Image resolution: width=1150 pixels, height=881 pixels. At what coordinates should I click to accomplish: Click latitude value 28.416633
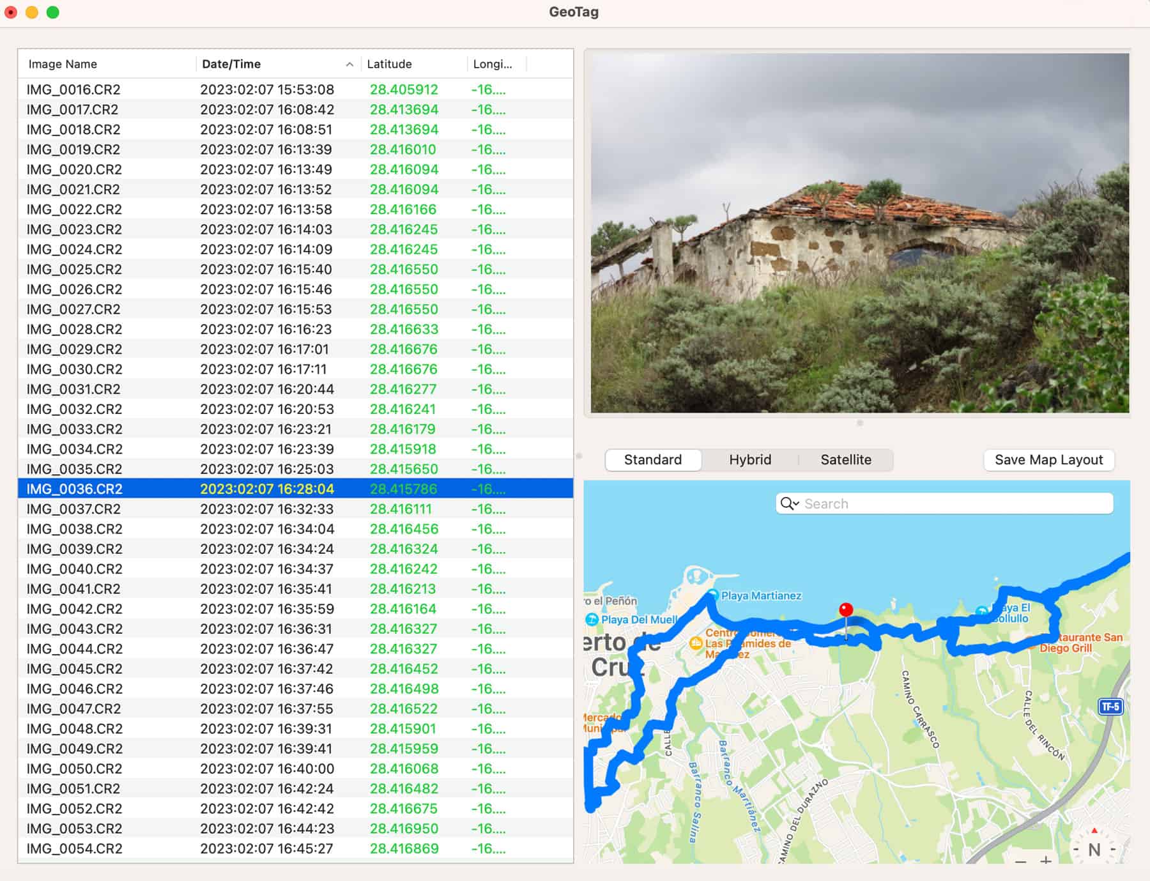point(404,329)
